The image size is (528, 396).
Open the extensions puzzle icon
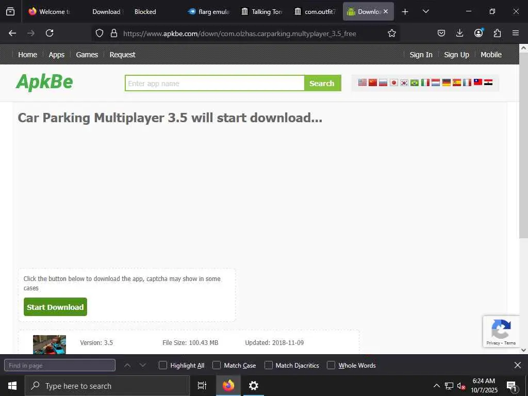[x=497, y=33]
